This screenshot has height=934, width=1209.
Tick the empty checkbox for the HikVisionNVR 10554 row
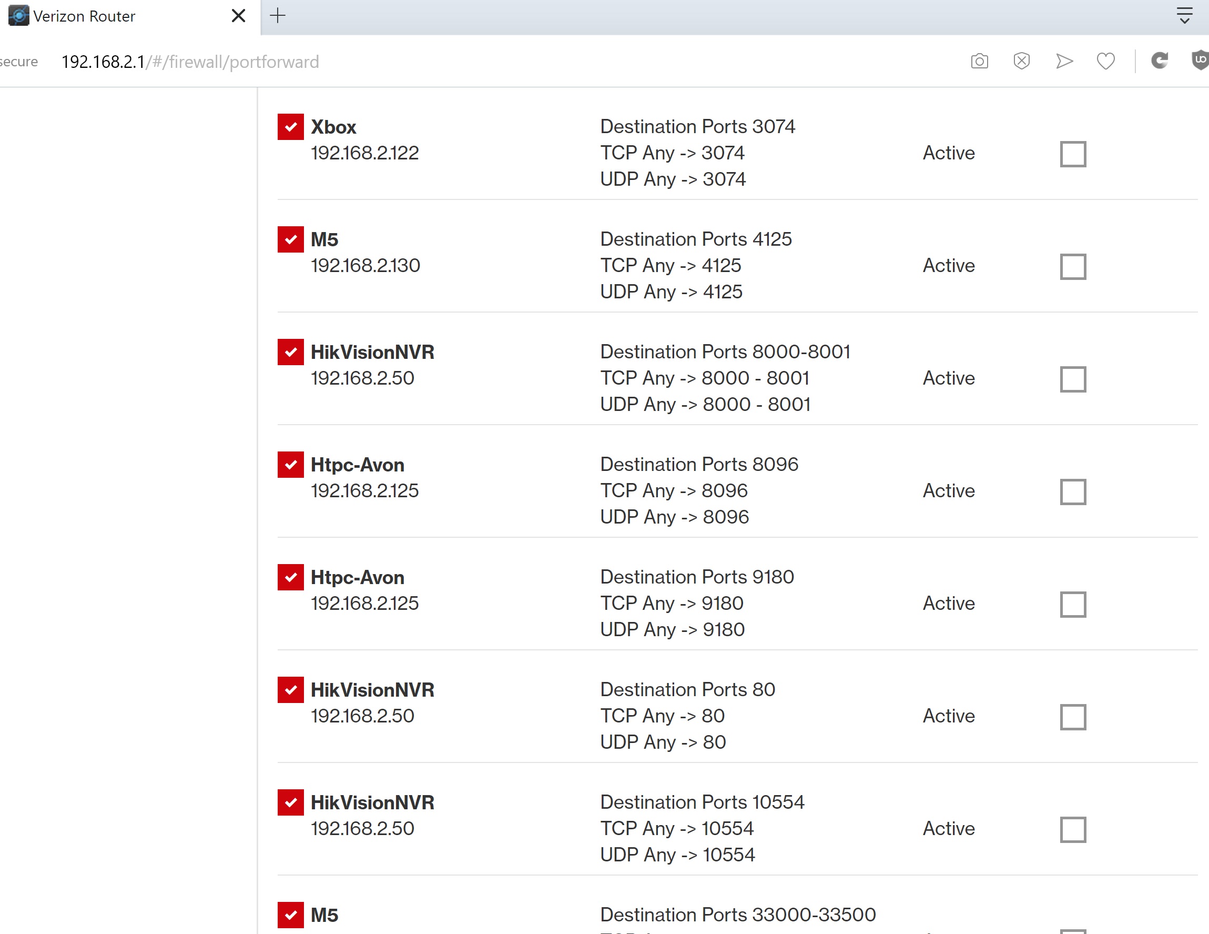click(1072, 829)
